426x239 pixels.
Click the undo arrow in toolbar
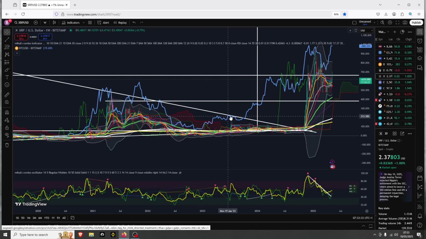134,23
